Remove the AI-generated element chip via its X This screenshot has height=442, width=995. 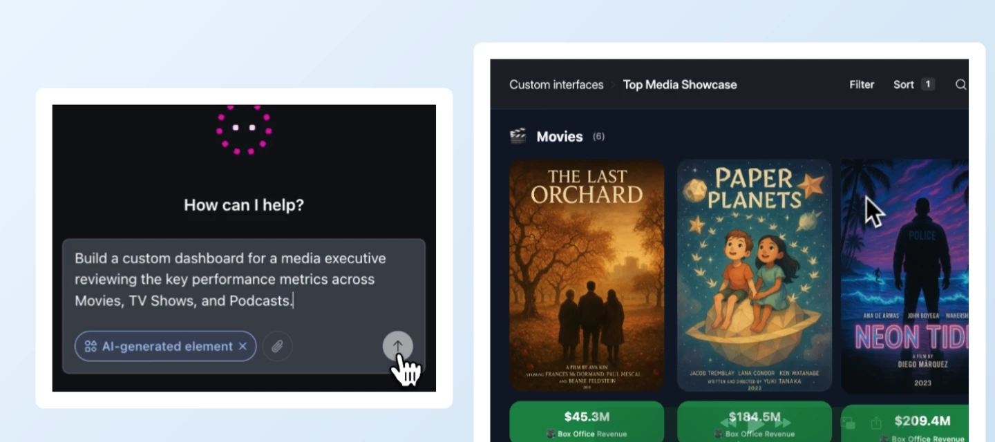243,347
